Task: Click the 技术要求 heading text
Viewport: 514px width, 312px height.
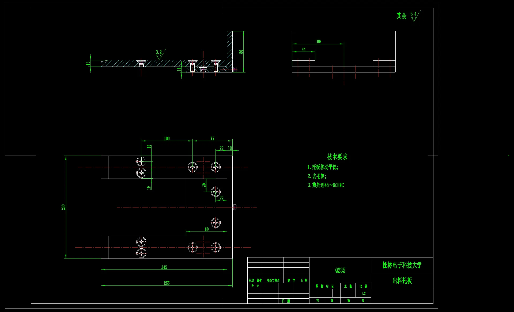Action: pyautogui.click(x=337, y=157)
